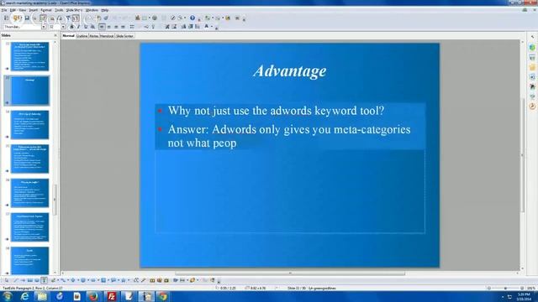
Task: Click the zoom percentage in status bar
Action: pos(531,289)
